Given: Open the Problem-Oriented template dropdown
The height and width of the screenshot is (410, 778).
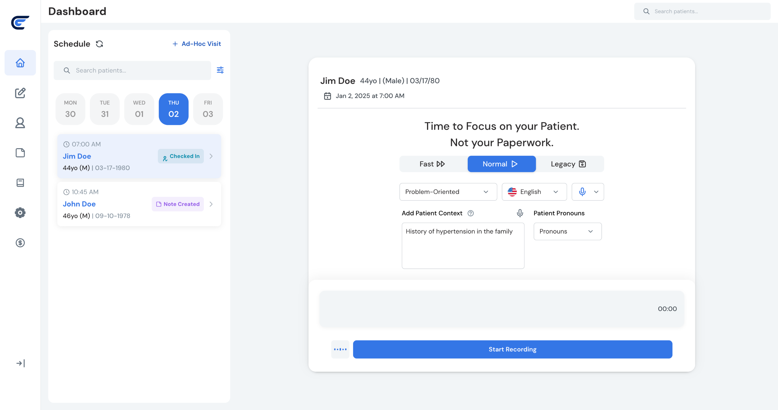Looking at the screenshot, I should (448, 192).
